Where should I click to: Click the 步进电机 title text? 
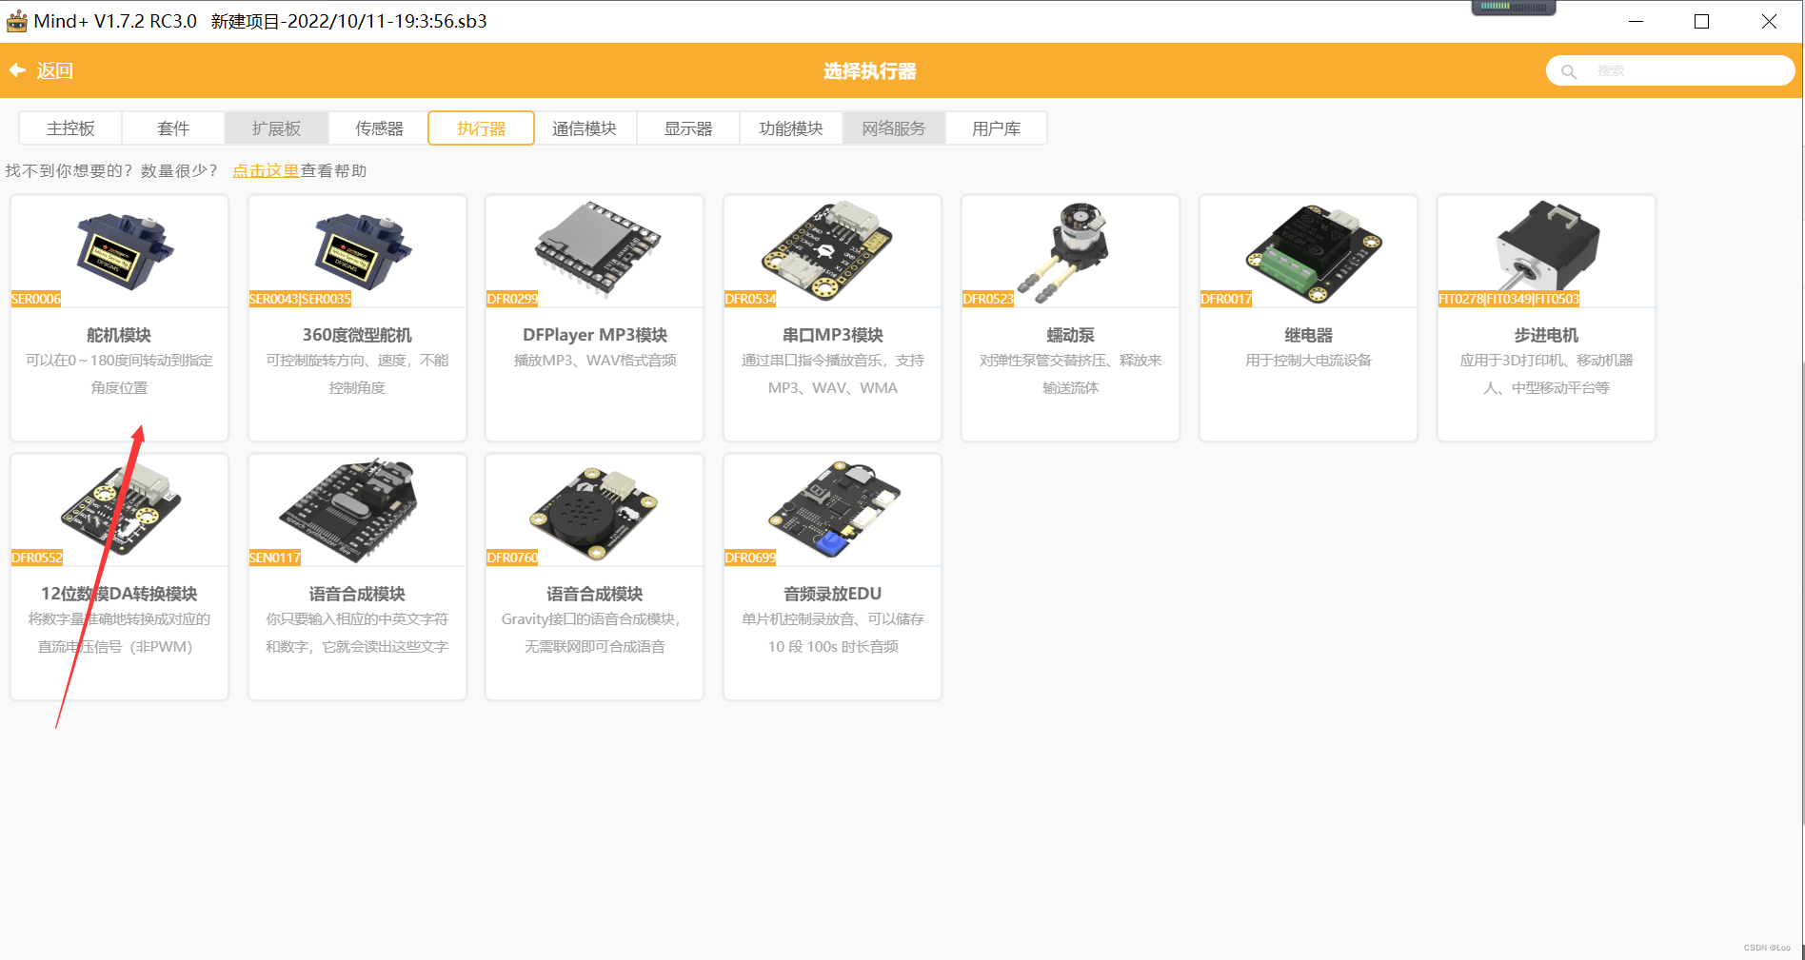click(1547, 335)
